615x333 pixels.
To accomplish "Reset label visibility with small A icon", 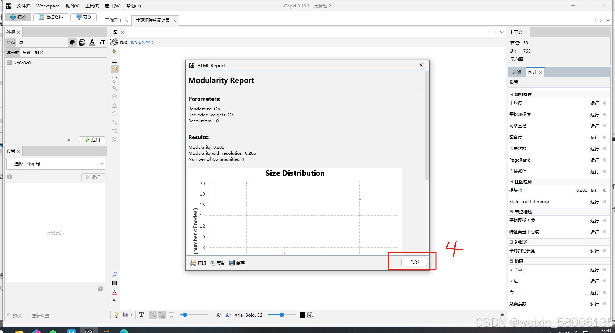I will click(114, 300).
